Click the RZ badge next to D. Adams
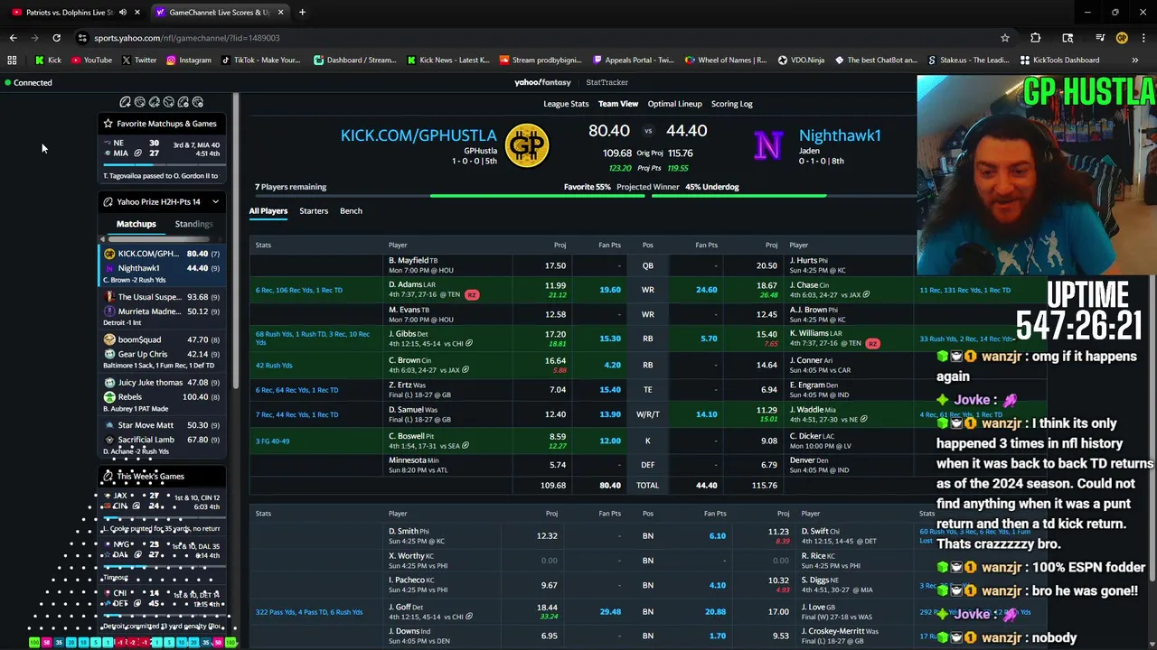The height and width of the screenshot is (650, 1157). (x=472, y=295)
